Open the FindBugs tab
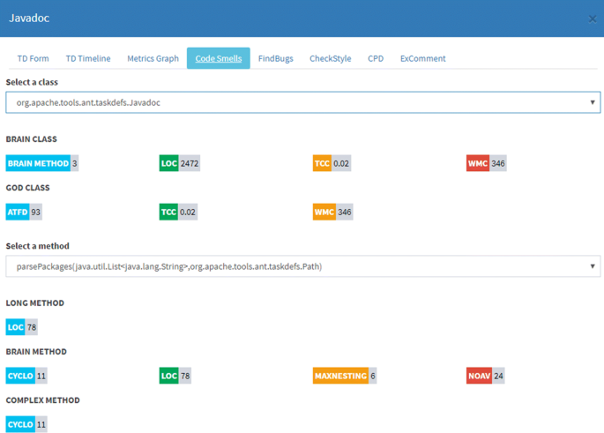This screenshot has width=604, height=433. (275, 59)
